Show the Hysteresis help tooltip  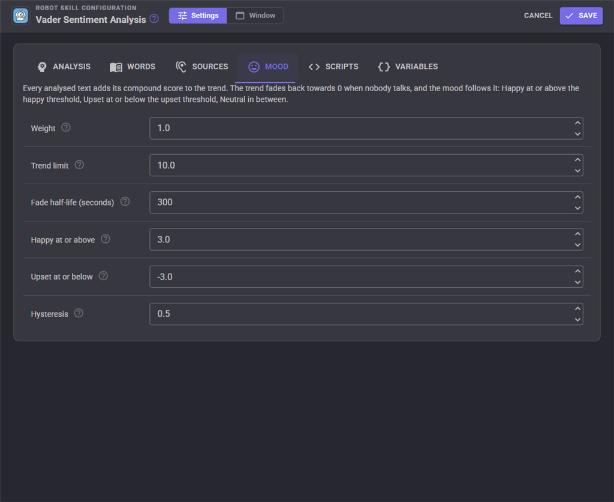(x=79, y=313)
